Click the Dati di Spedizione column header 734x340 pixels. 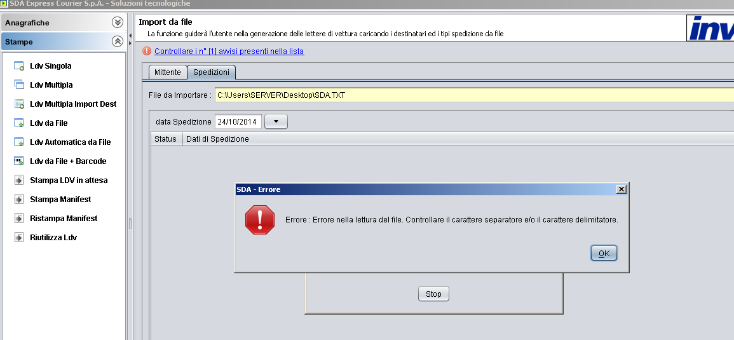(x=458, y=139)
